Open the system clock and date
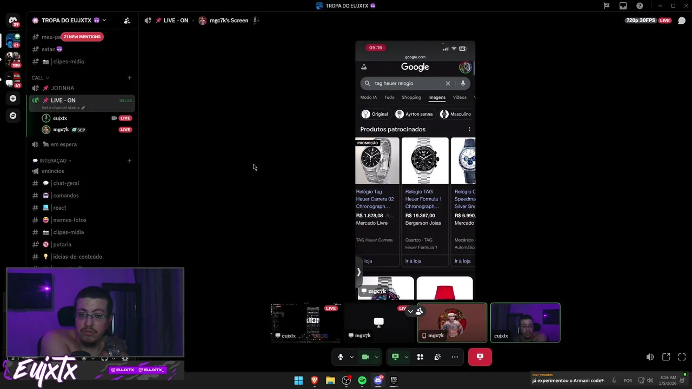The height and width of the screenshot is (389, 692). pos(668,380)
